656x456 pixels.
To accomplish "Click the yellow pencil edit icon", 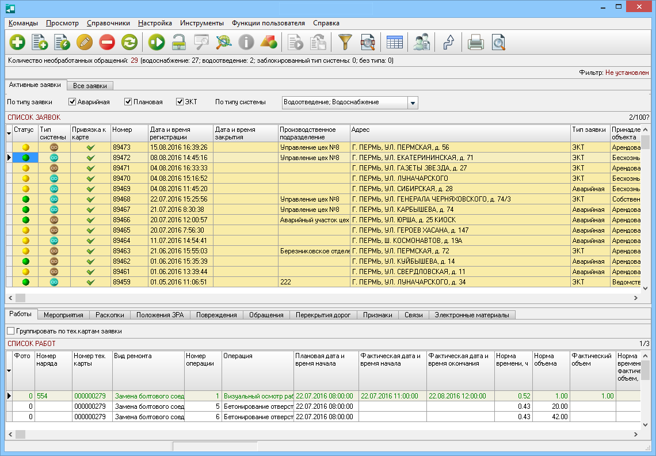I will (x=85, y=42).
